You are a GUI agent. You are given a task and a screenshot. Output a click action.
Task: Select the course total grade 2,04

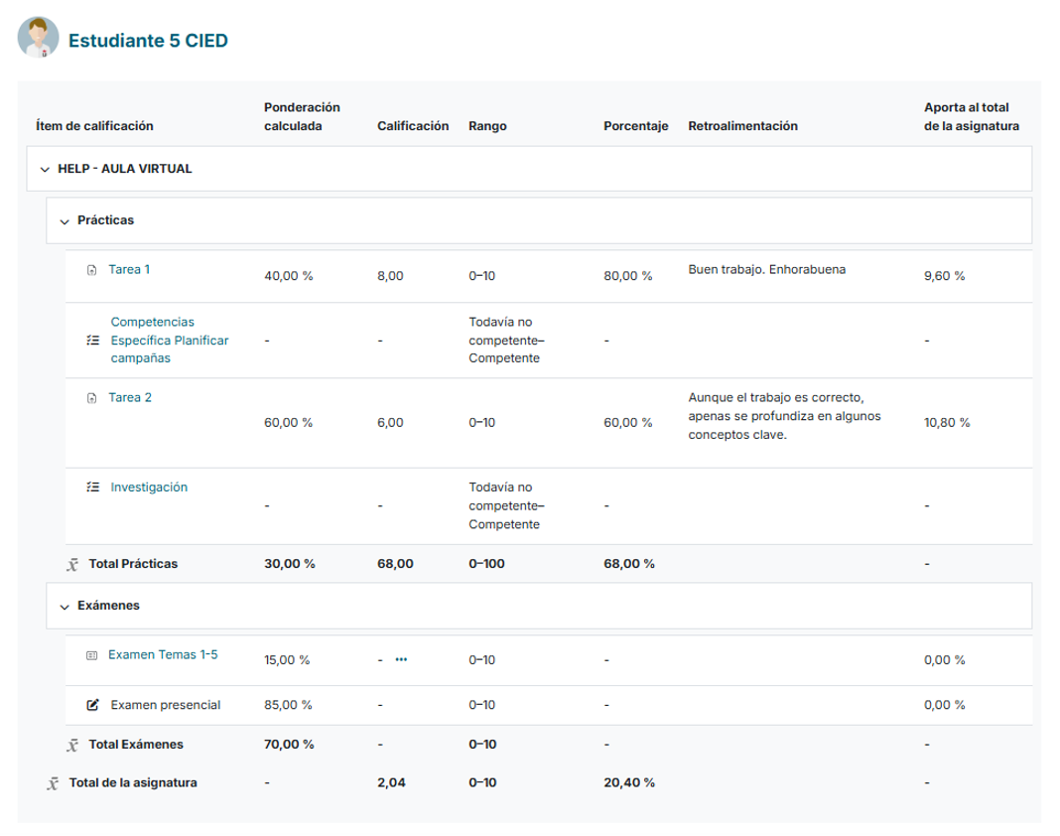tap(391, 782)
